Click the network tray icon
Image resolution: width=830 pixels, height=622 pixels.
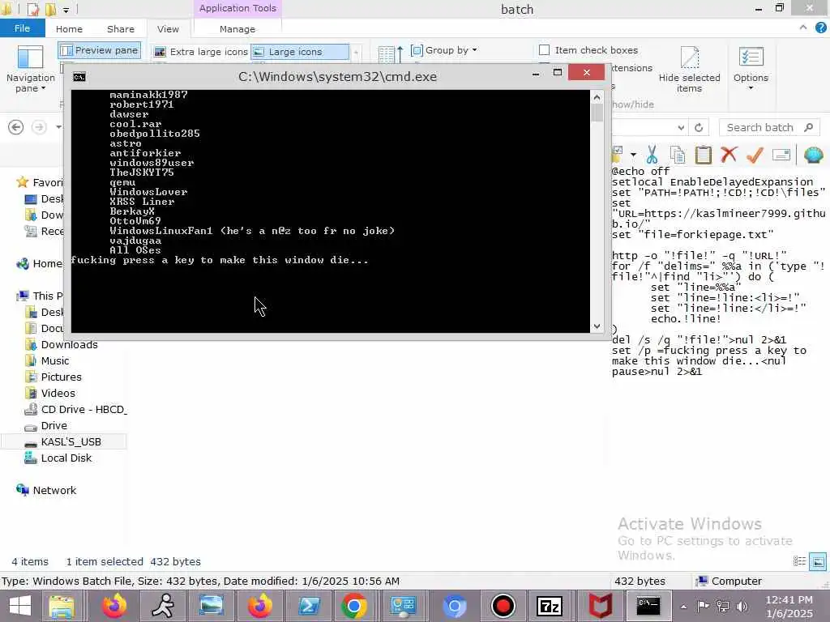(x=722, y=607)
